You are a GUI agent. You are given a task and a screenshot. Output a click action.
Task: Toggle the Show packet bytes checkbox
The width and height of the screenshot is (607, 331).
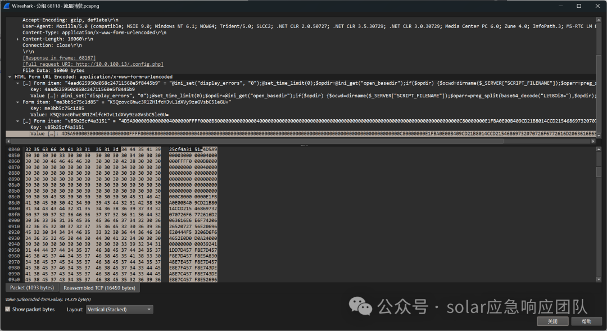(x=8, y=309)
